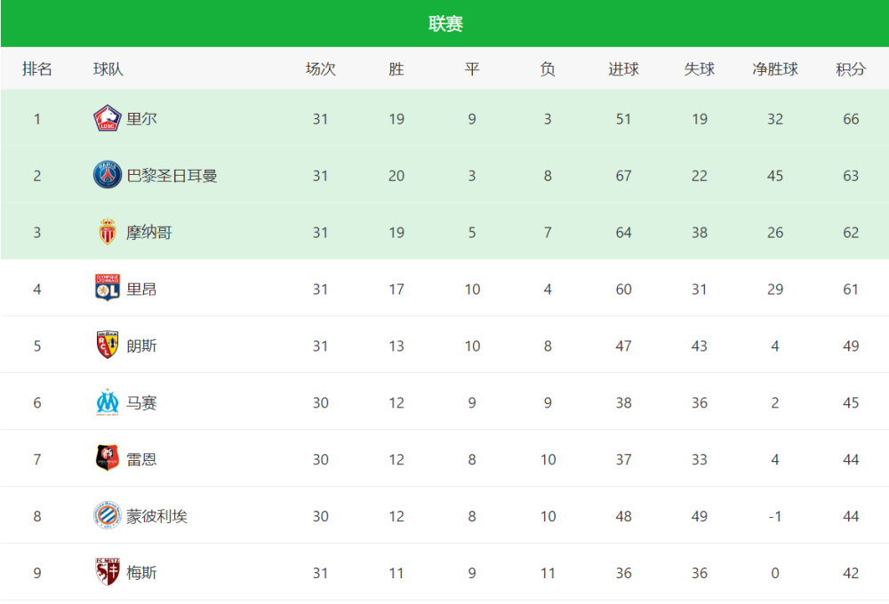Click the 净胜球 column header

point(775,69)
